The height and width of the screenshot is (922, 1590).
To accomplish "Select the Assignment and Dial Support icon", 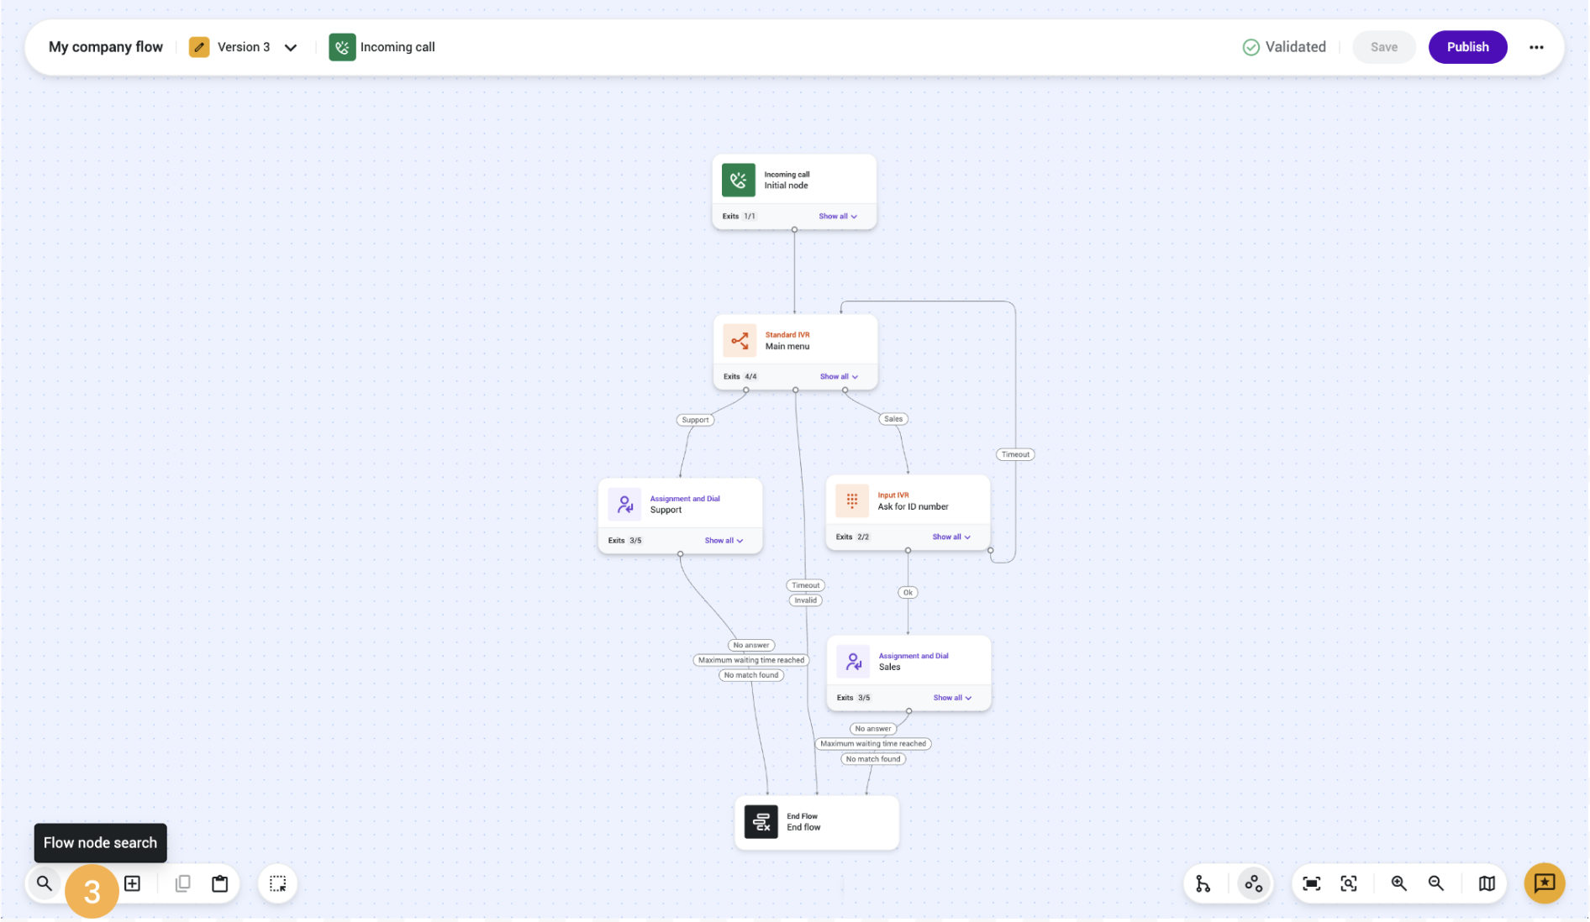I will click(x=624, y=504).
